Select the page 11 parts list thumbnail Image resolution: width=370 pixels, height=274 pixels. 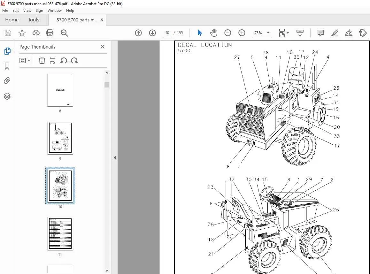[60, 234]
